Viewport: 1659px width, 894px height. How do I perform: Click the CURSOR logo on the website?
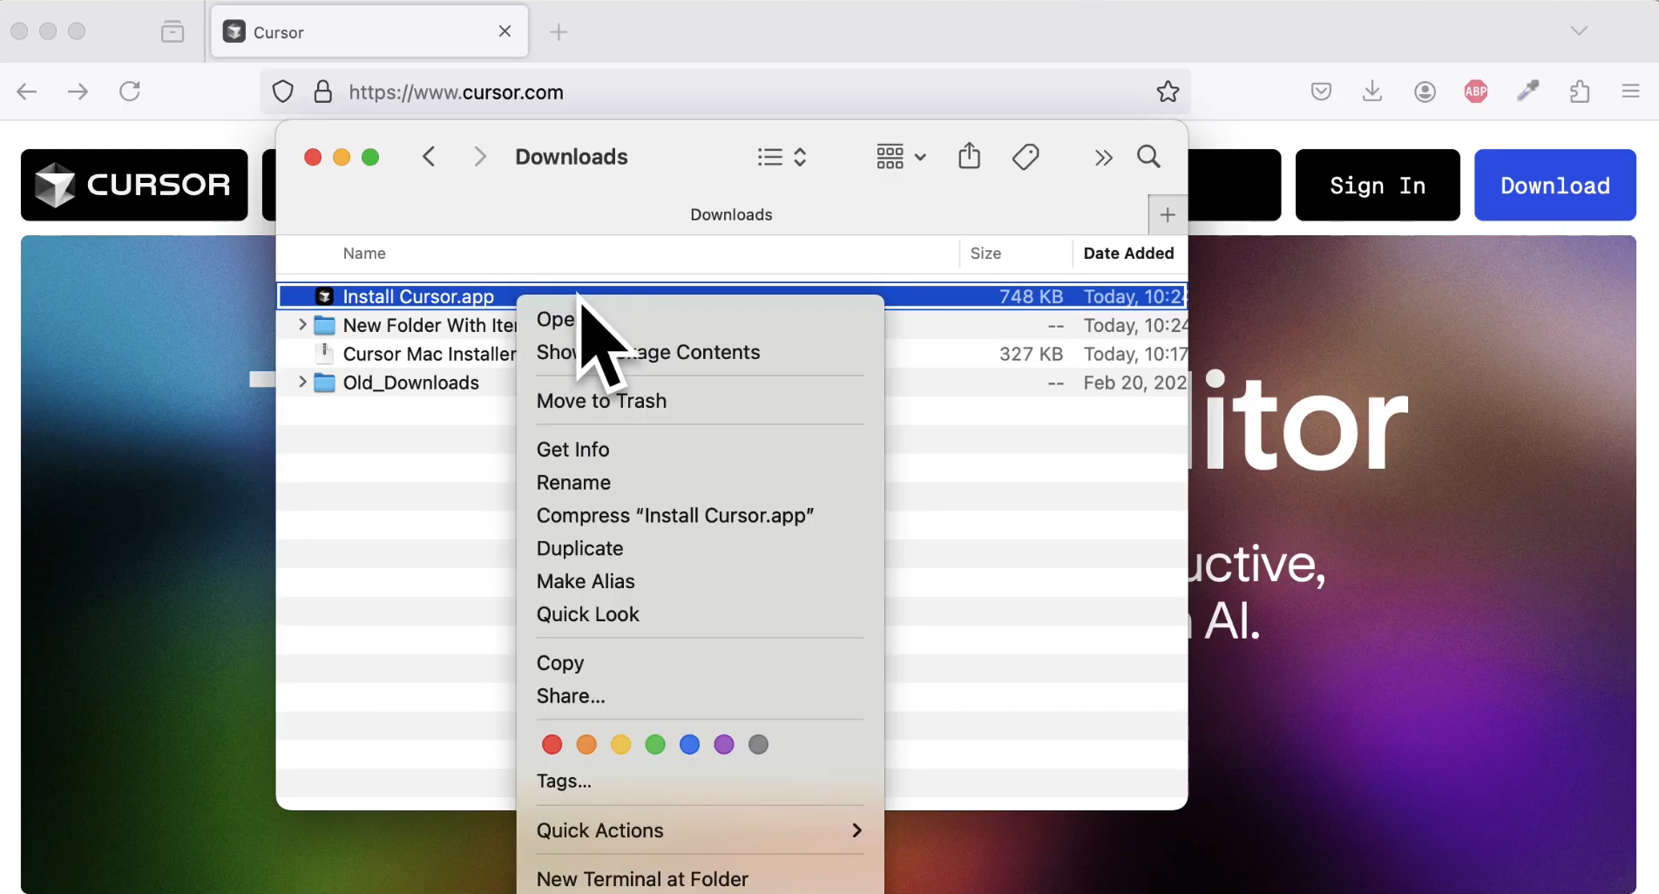pyautogui.click(x=134, y=185)
